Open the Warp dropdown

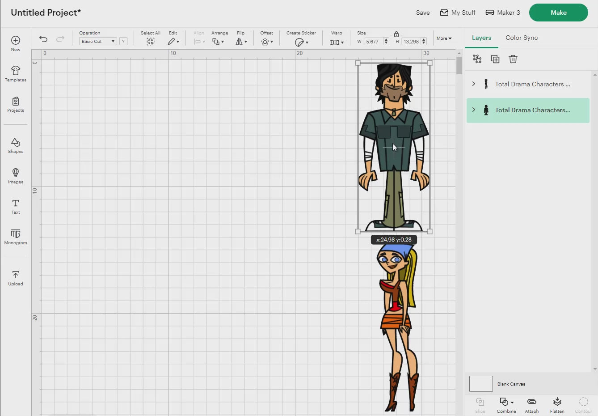(x=337, y=42)
